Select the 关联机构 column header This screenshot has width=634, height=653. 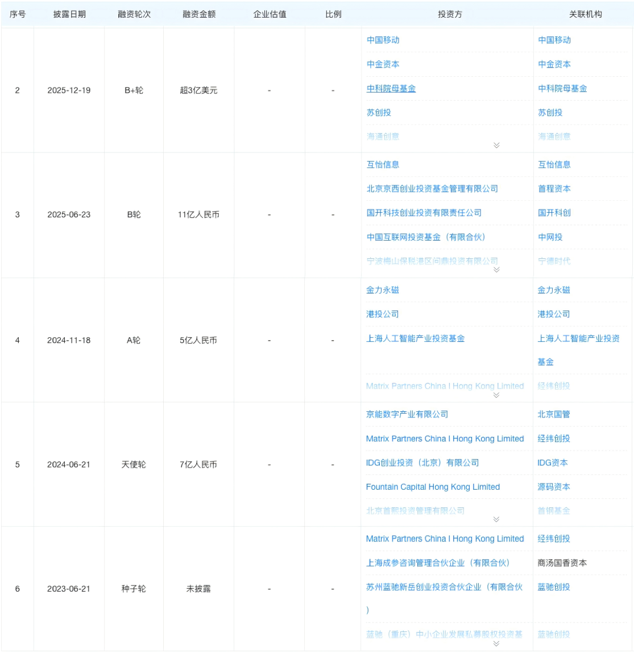(586, 14)
